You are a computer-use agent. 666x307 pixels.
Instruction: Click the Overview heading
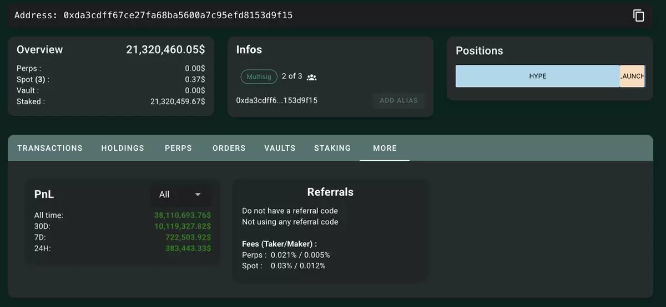point(40,50)
